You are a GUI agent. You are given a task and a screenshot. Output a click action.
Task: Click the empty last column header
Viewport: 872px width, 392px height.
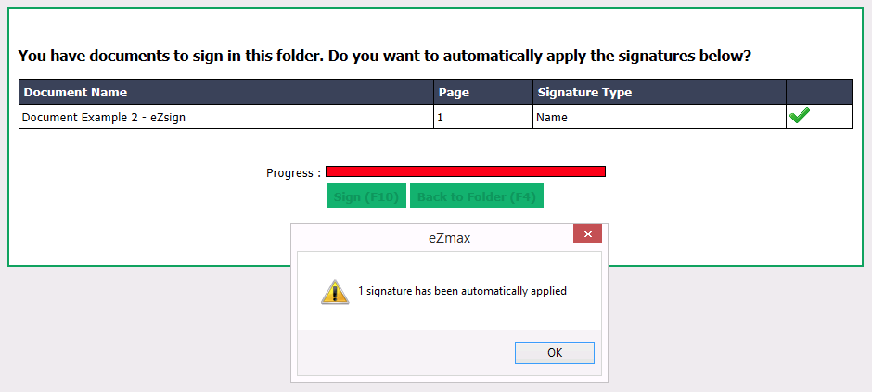point(819,92)
